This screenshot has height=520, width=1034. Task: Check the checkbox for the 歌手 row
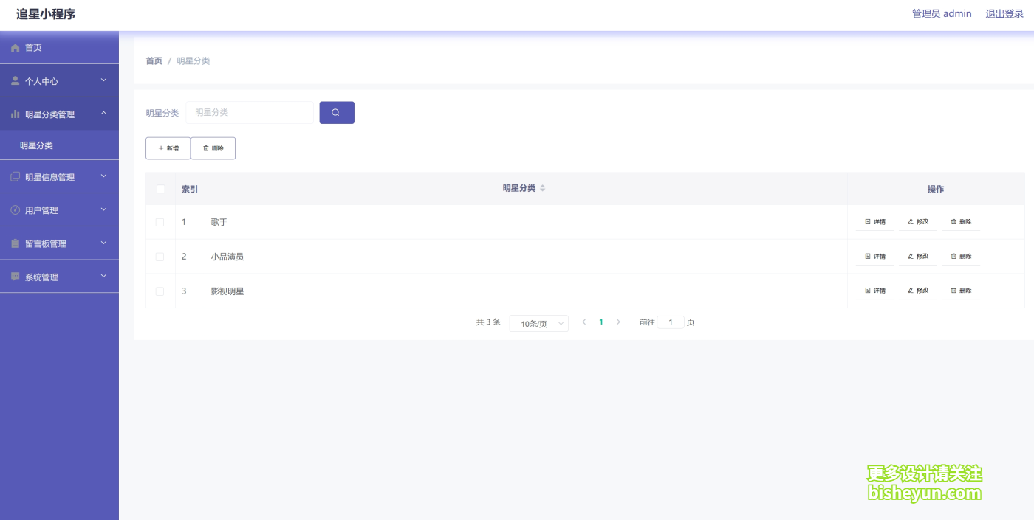(x=160, y=222)
